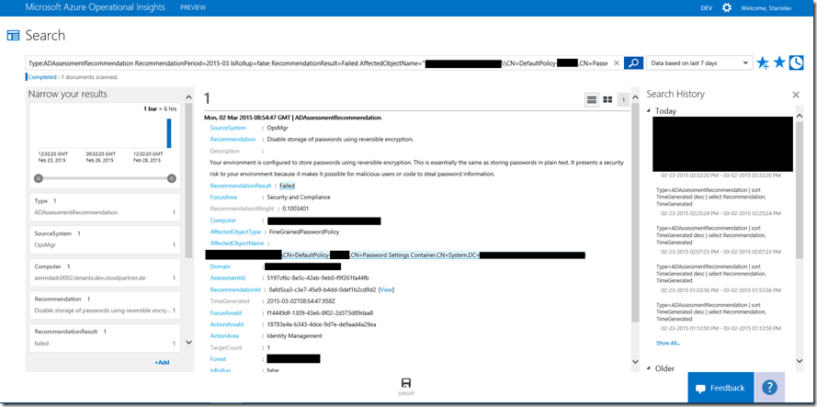The width and height of the screenshot is (817, 407).
Task: Open saved searches star icon
Action: [x=779, y=62]
